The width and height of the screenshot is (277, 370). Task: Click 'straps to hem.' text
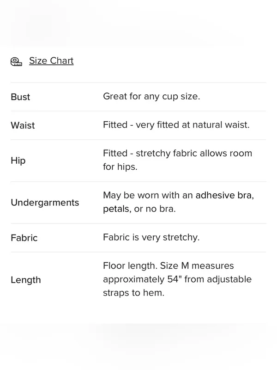click(133, 293)
